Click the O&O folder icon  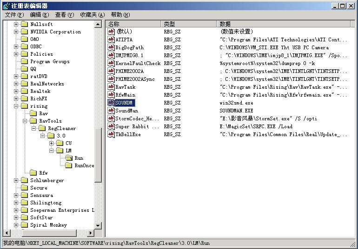coord(25,39)
